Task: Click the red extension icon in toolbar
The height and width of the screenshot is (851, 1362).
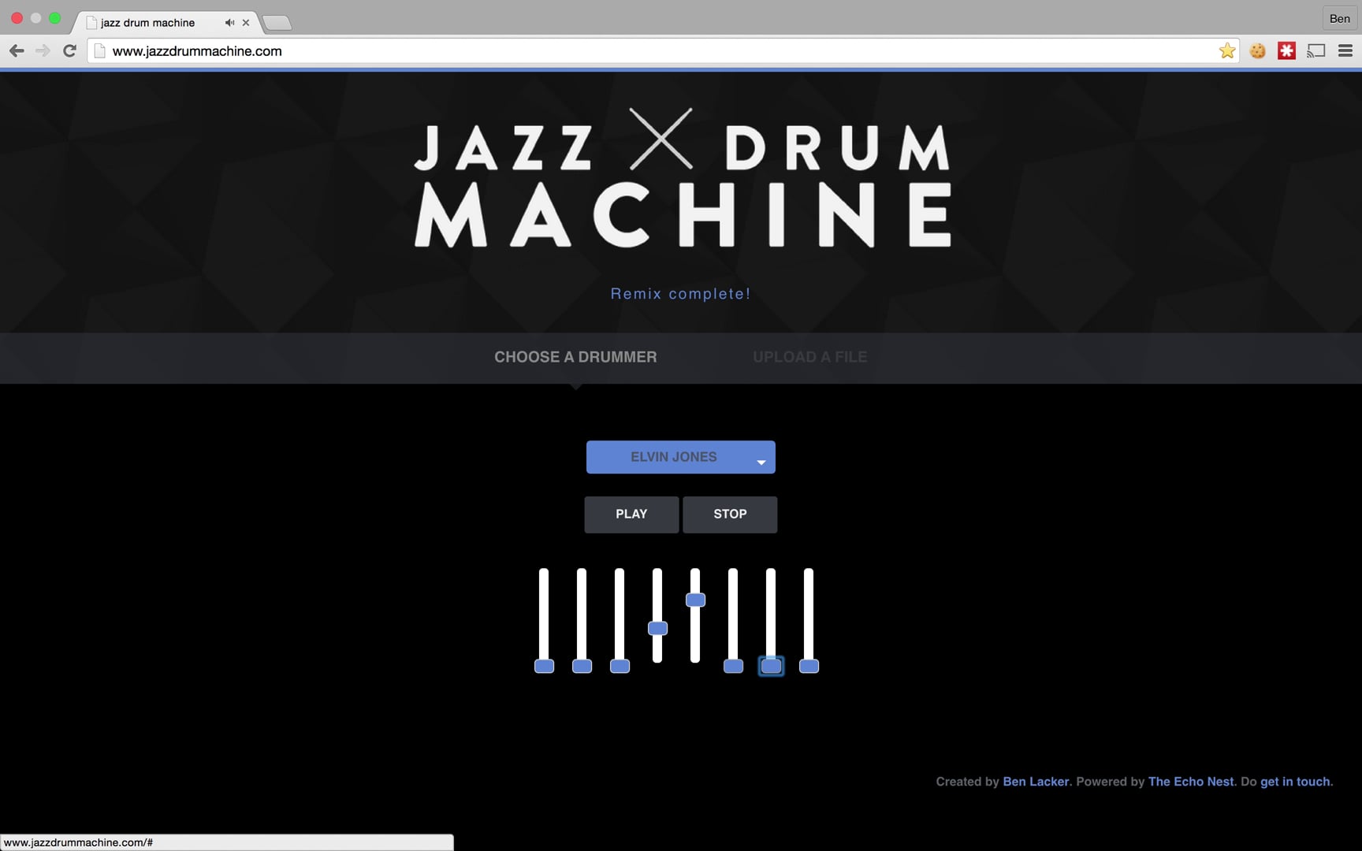Action: point(1286,50)
